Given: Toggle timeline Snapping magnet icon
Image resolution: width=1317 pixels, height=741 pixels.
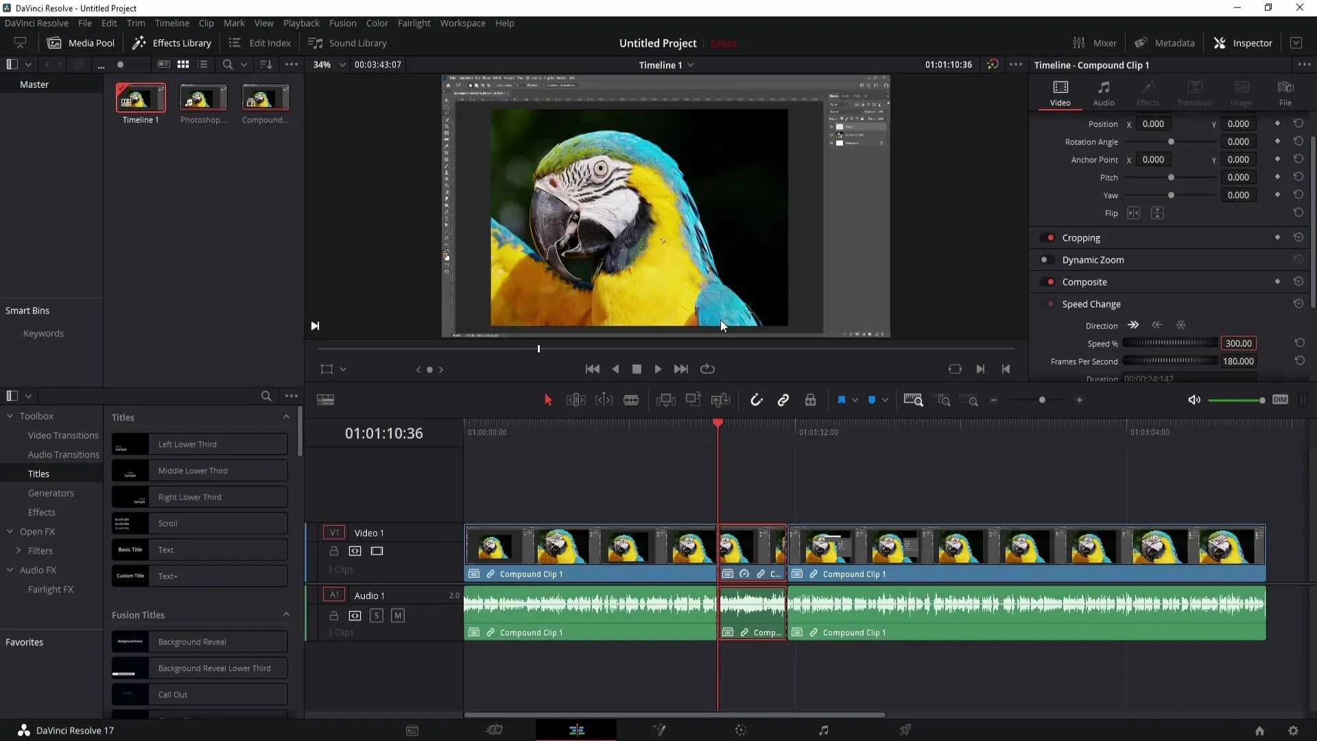Looking at the screenshot, I should [756, 400].
